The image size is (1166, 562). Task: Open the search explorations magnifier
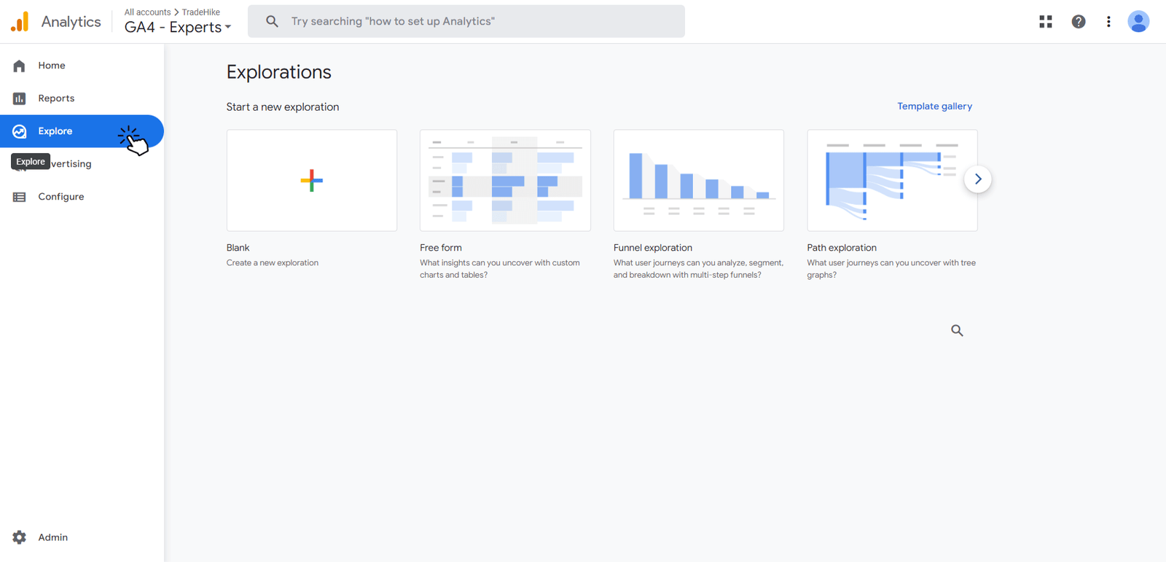tap(957, 330)
